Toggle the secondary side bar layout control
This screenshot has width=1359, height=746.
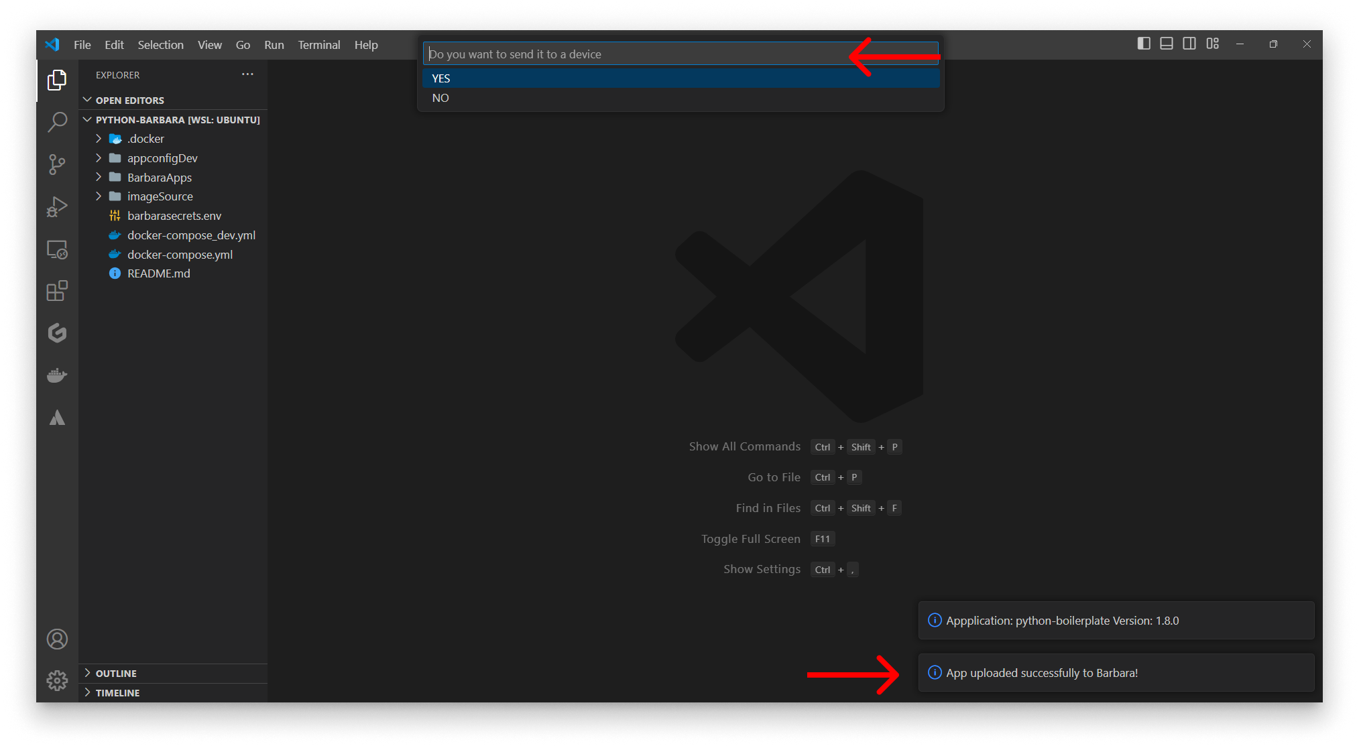tap(1189, 43)
